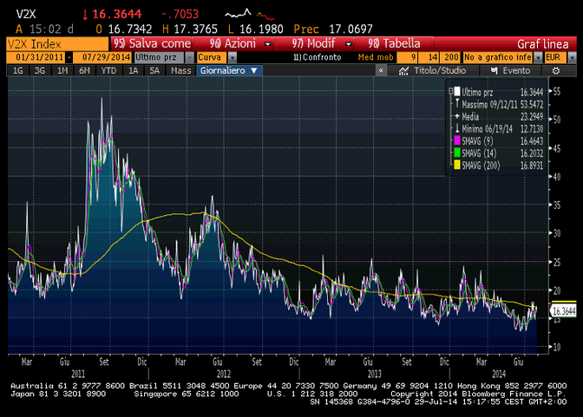Screen dimensions: 583x417
Task: Click the Evento flag icon
Action: pos(496,70)
